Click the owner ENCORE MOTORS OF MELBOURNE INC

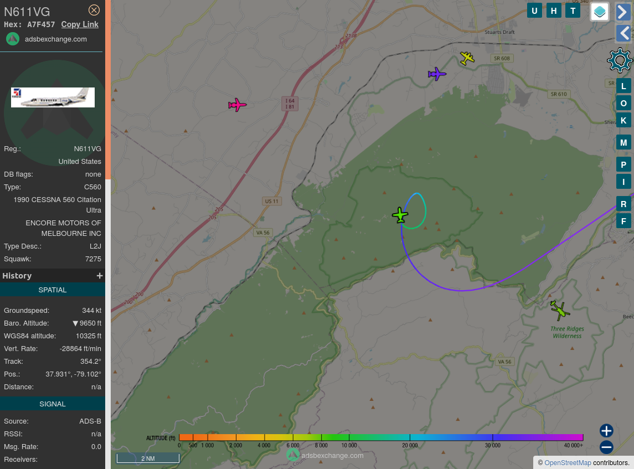pyautogui.click(x=64, y=228)
